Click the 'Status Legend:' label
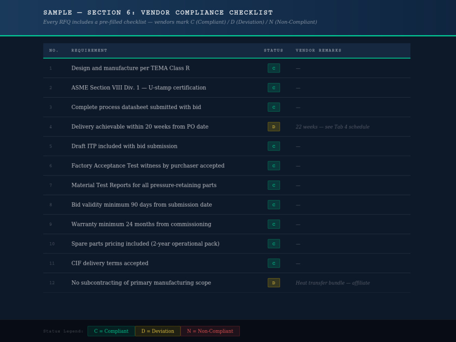The height and width of the screenshot is (342, 456). (63, 331)
